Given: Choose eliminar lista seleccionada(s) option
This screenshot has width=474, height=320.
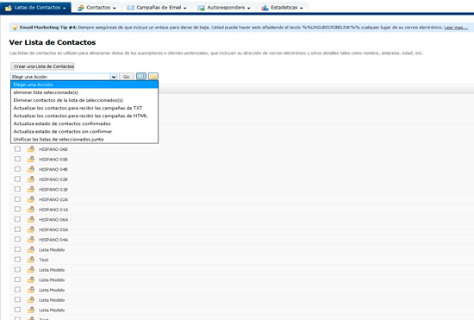Looking at the screenshot, I should tap(84, 92).
